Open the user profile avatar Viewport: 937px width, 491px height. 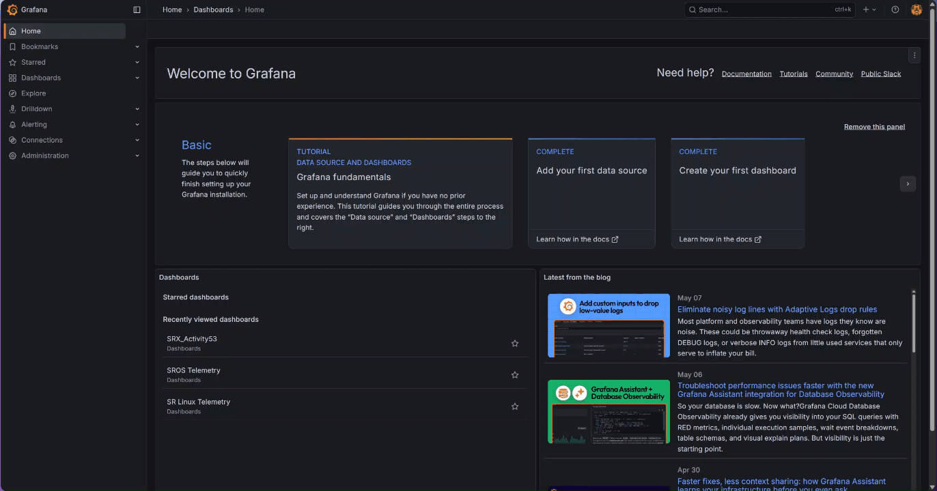pos(917,10)
